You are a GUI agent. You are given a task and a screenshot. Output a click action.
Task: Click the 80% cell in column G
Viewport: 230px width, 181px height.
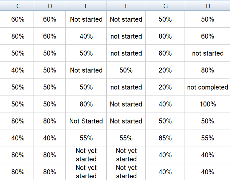165,36
